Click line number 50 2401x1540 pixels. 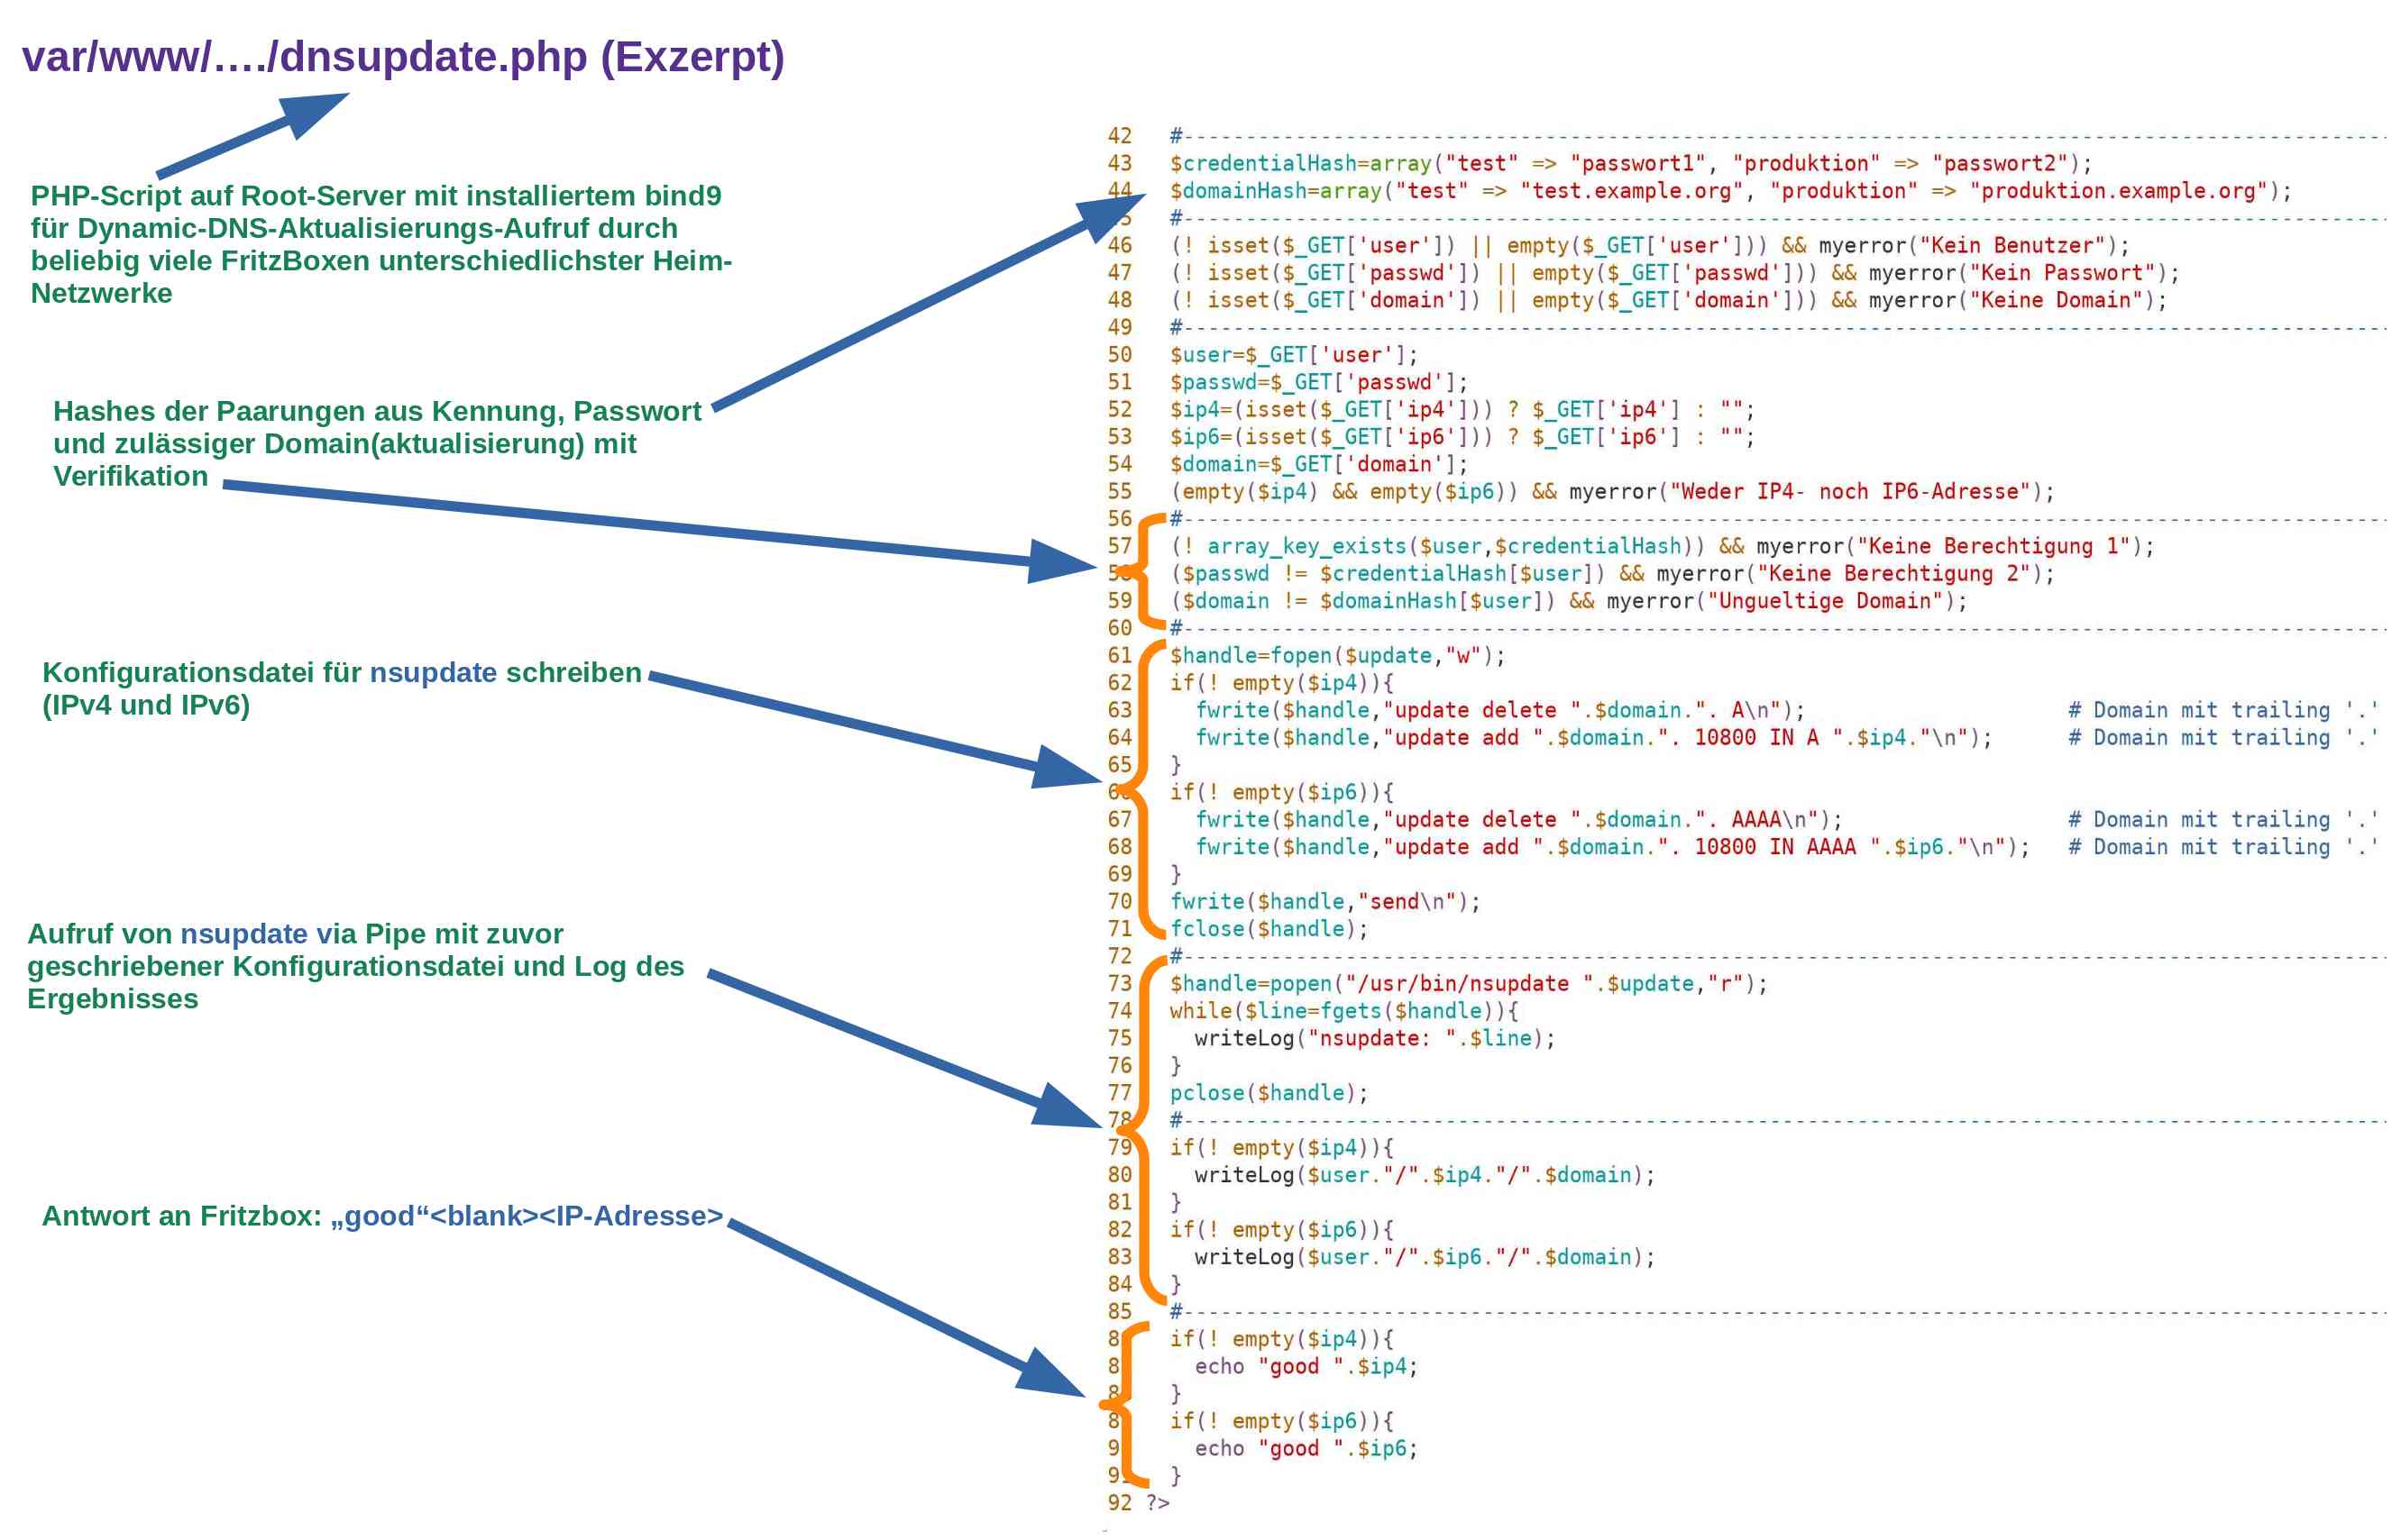[1120, 355]
